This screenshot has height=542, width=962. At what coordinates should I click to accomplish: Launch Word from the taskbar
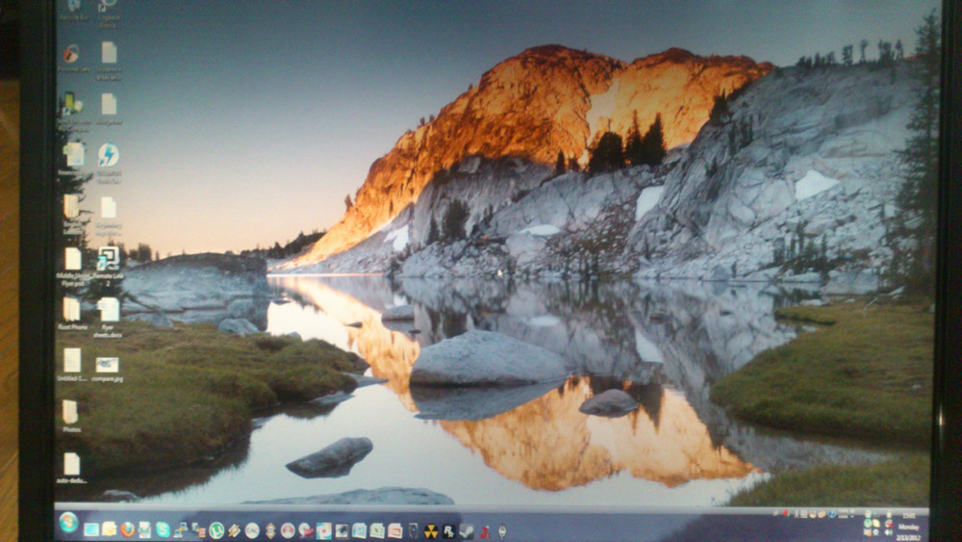tap(359, 531)
